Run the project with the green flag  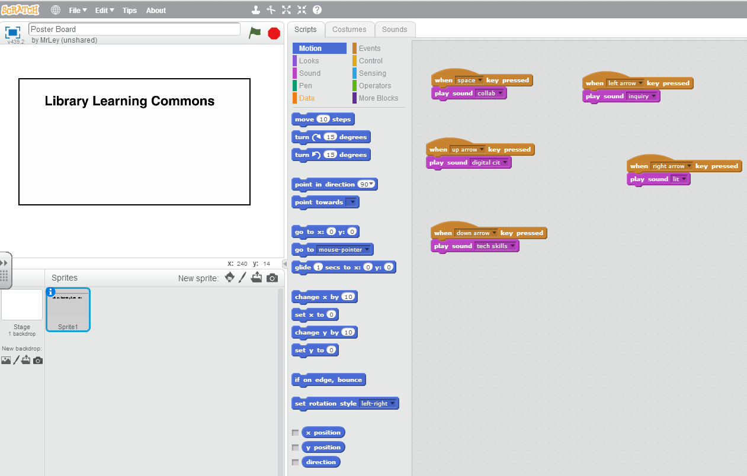(x=255, y=33)
